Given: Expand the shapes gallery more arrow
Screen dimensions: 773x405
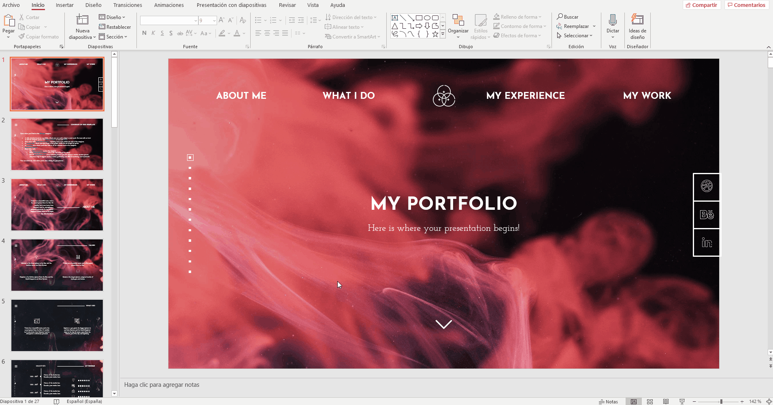Looking at the screenshot, I should (443, 34).
